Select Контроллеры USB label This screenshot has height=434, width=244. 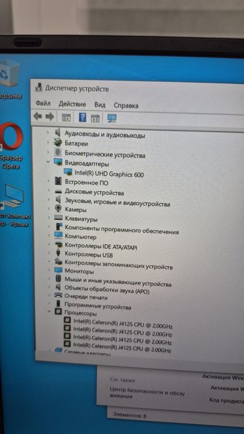[x=89, y=254]
